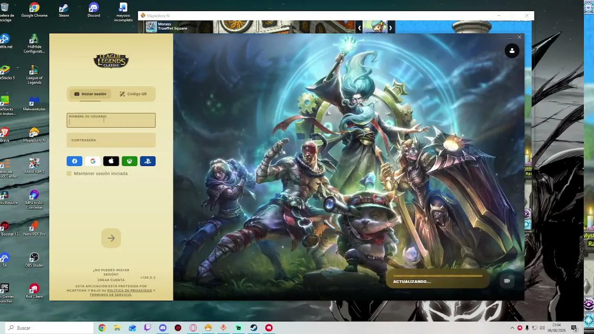Viewport: 594px width, 334px height.
Task: Open Google Chrome desktop shortcut
Action: coord(34,10)
